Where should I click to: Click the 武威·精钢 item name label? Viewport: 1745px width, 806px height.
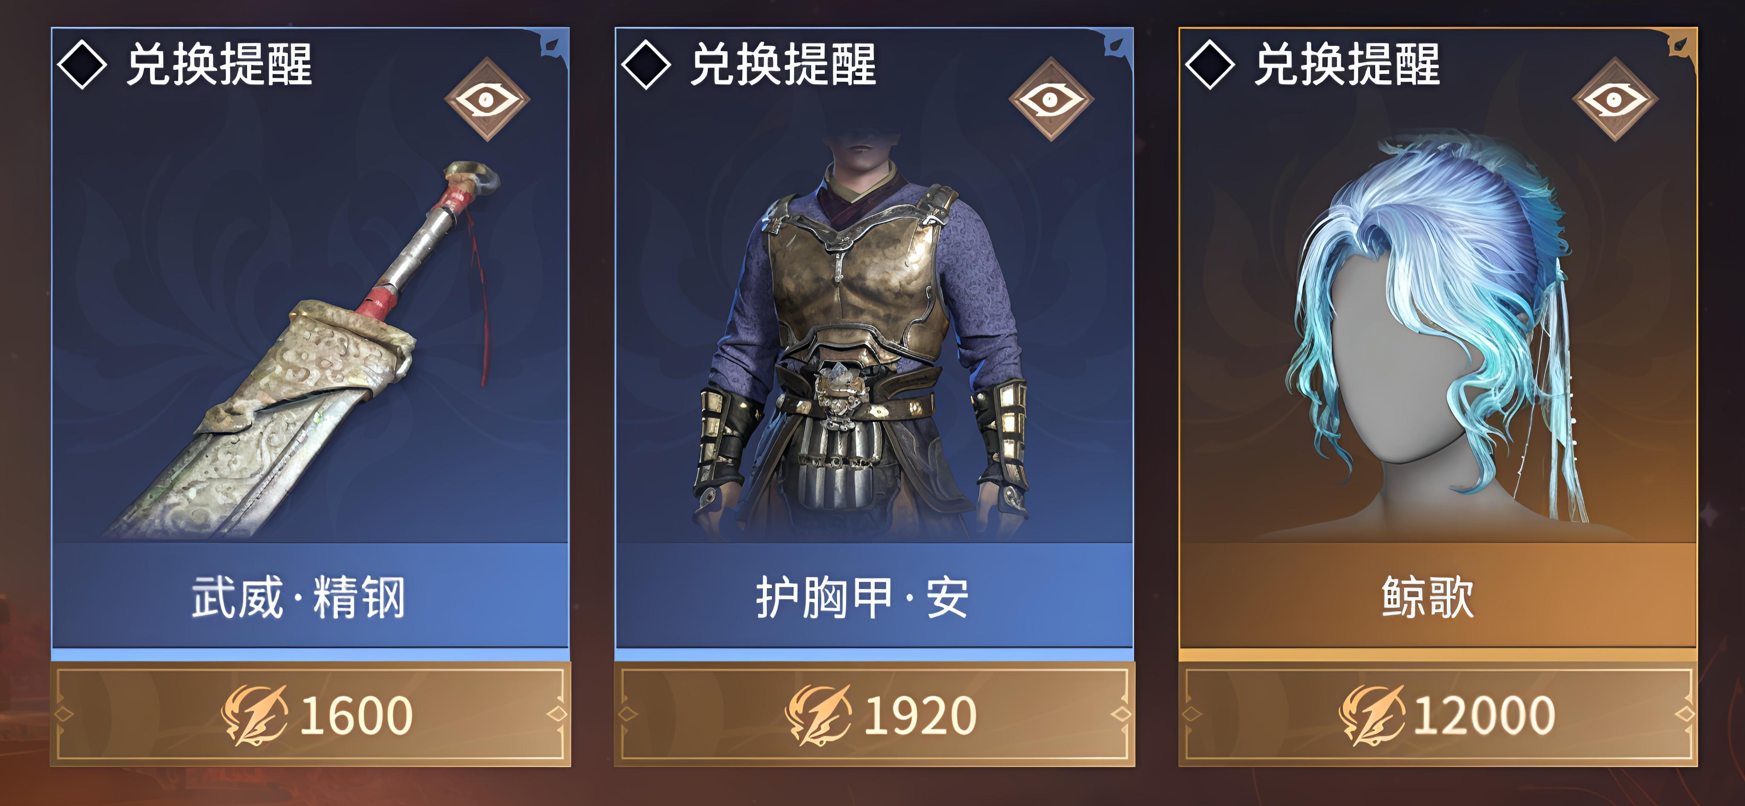[x=299, y=597]
